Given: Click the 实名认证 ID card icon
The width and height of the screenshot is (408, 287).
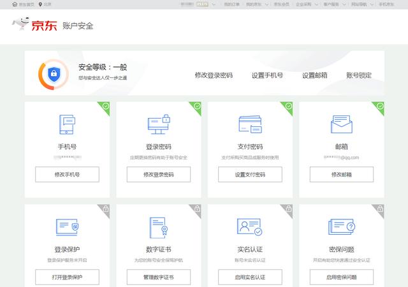Looking at the screenshot, I should 250,227.
